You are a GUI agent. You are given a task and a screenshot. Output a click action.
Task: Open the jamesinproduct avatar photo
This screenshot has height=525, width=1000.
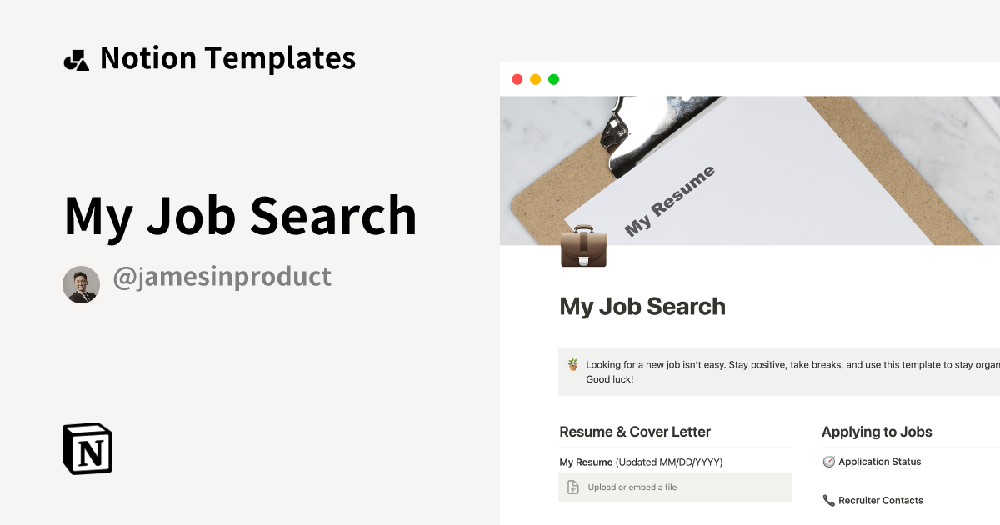pyautogui.click(x=81, y=285)
